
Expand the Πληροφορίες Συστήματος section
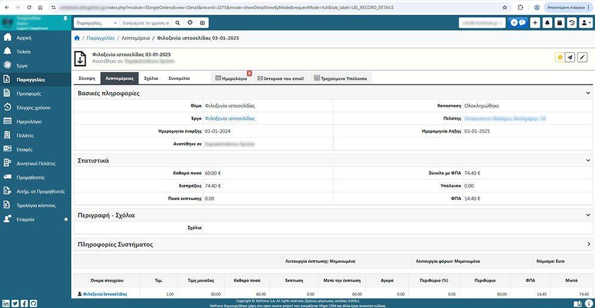click(x=588, y=244)
